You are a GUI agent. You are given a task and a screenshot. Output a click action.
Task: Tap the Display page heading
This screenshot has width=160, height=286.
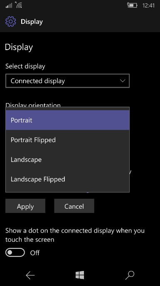pyautogui.click(x=19, y=47)
